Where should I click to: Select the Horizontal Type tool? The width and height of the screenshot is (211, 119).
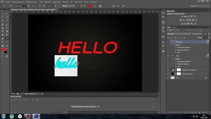(x=7, y=39)
